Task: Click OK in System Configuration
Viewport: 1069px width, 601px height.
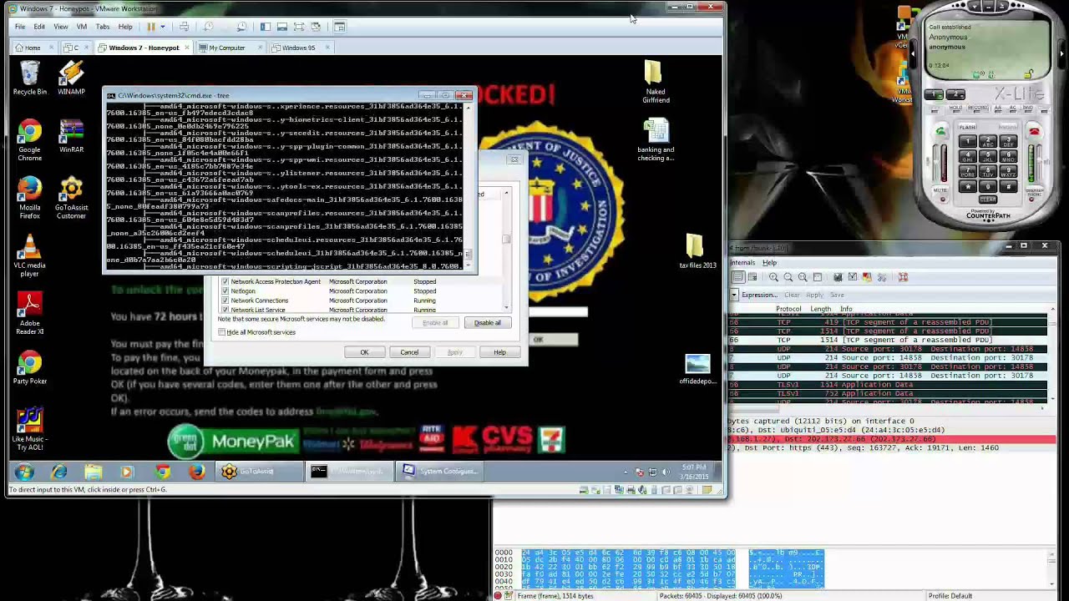Action: (x=364, y=352)
